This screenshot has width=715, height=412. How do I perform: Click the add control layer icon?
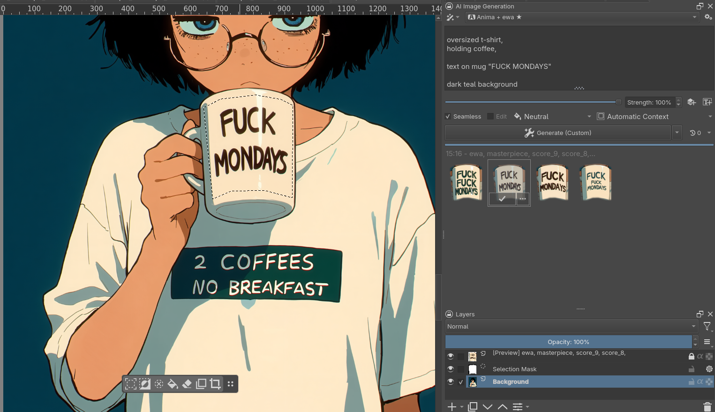[x=692, y=102]
